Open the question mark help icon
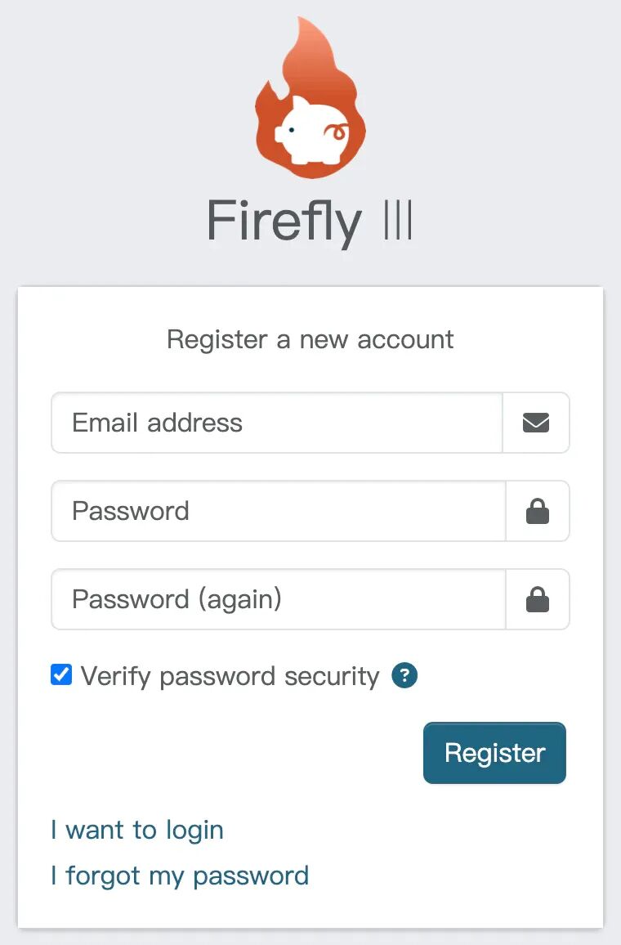This screenshot has height=945, width=621. tap(404, 675)
